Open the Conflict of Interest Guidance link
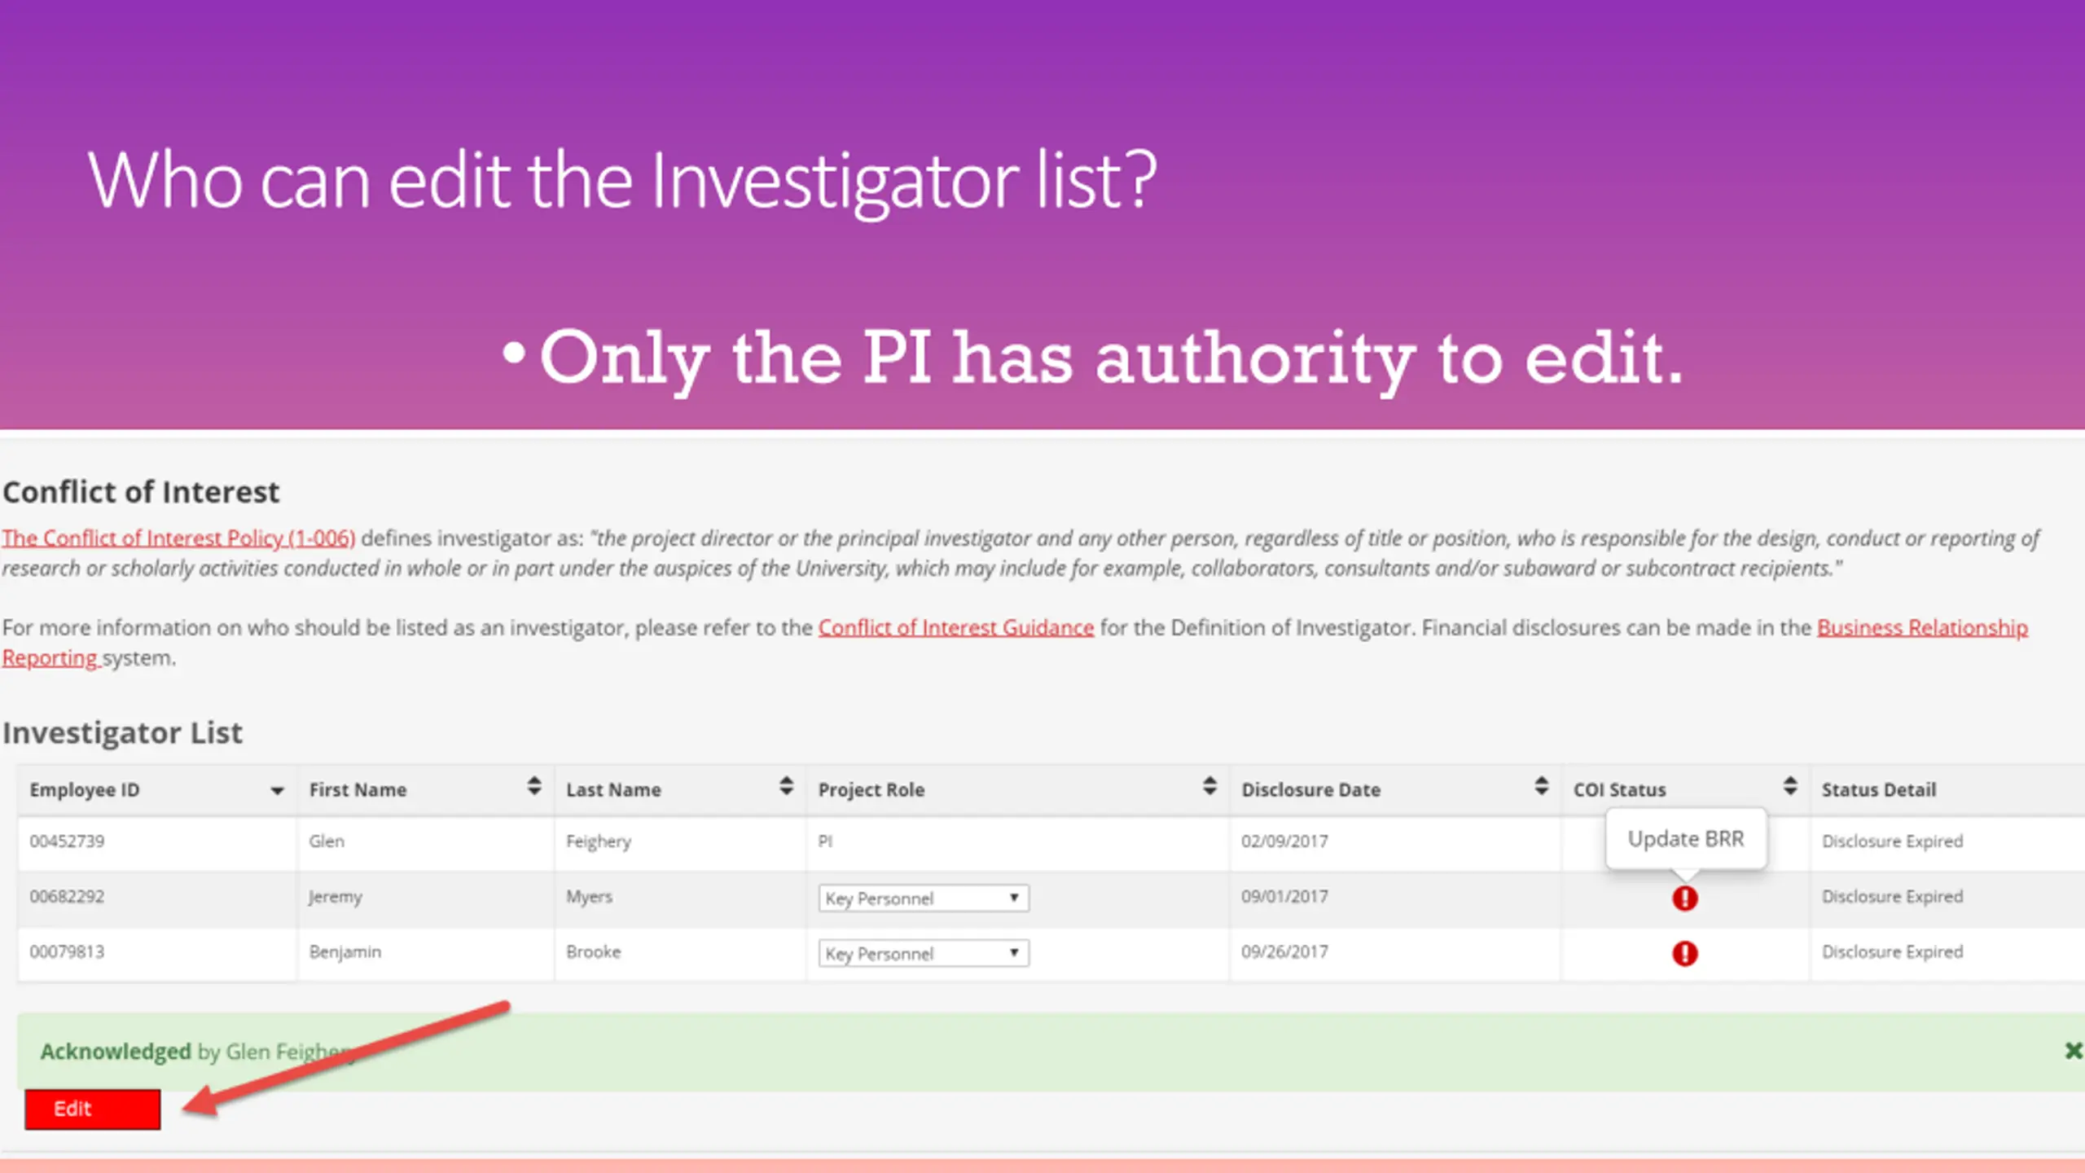2085x1173 pixels. click(955, 628)
